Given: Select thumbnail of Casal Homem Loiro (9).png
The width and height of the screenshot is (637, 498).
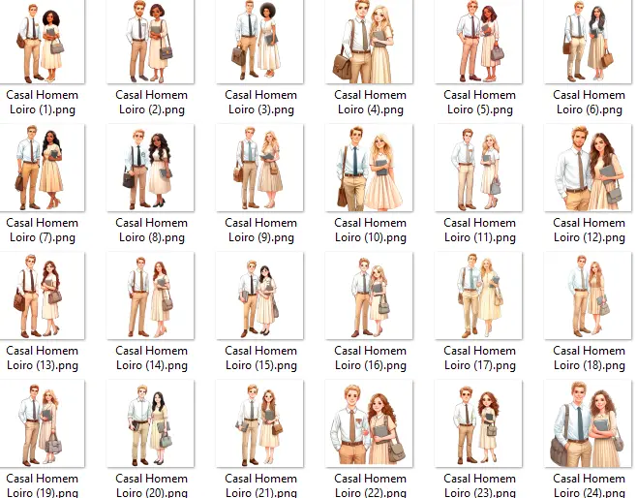Looking at the screenshot, I should click(x=259, y=168).
